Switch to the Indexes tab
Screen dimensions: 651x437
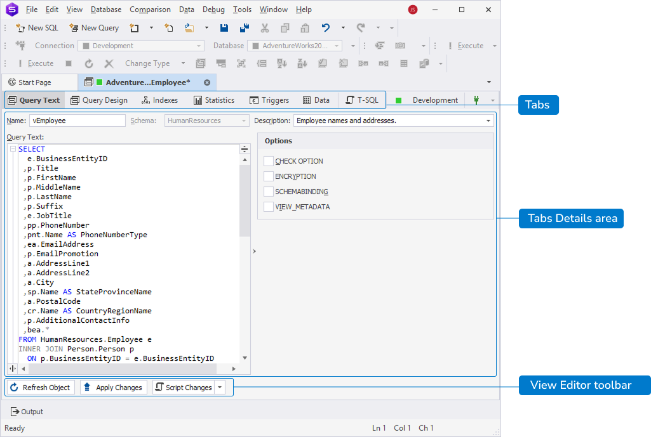[x=160, y=100]
